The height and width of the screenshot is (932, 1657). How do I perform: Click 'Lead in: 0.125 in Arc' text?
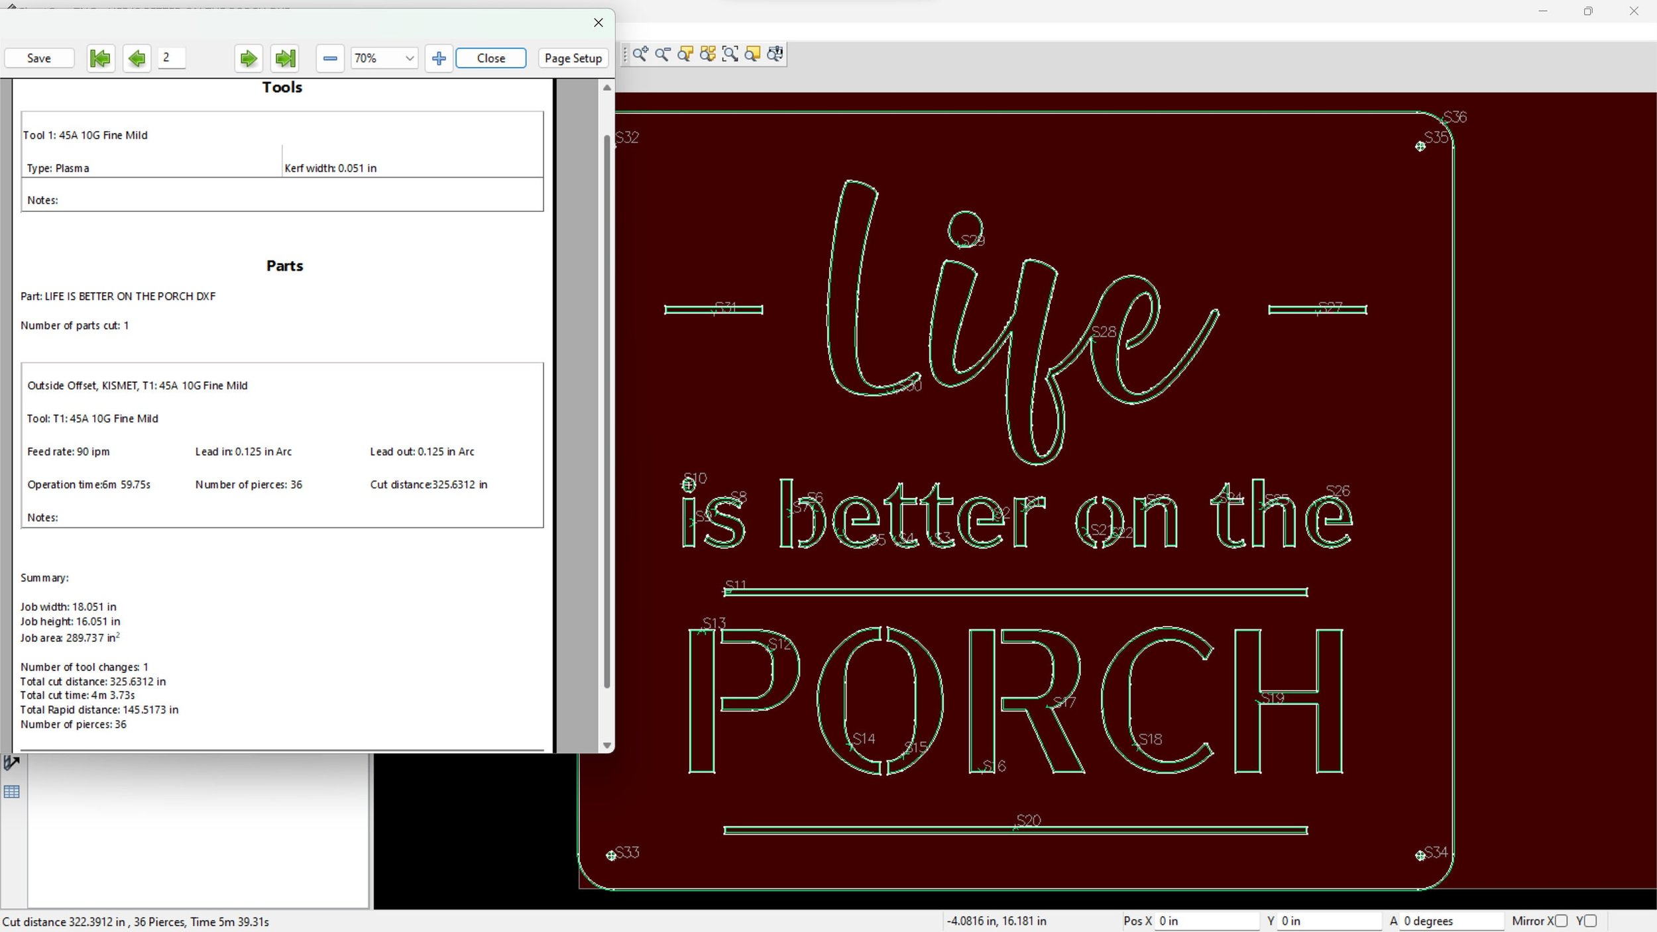point(243,452)
